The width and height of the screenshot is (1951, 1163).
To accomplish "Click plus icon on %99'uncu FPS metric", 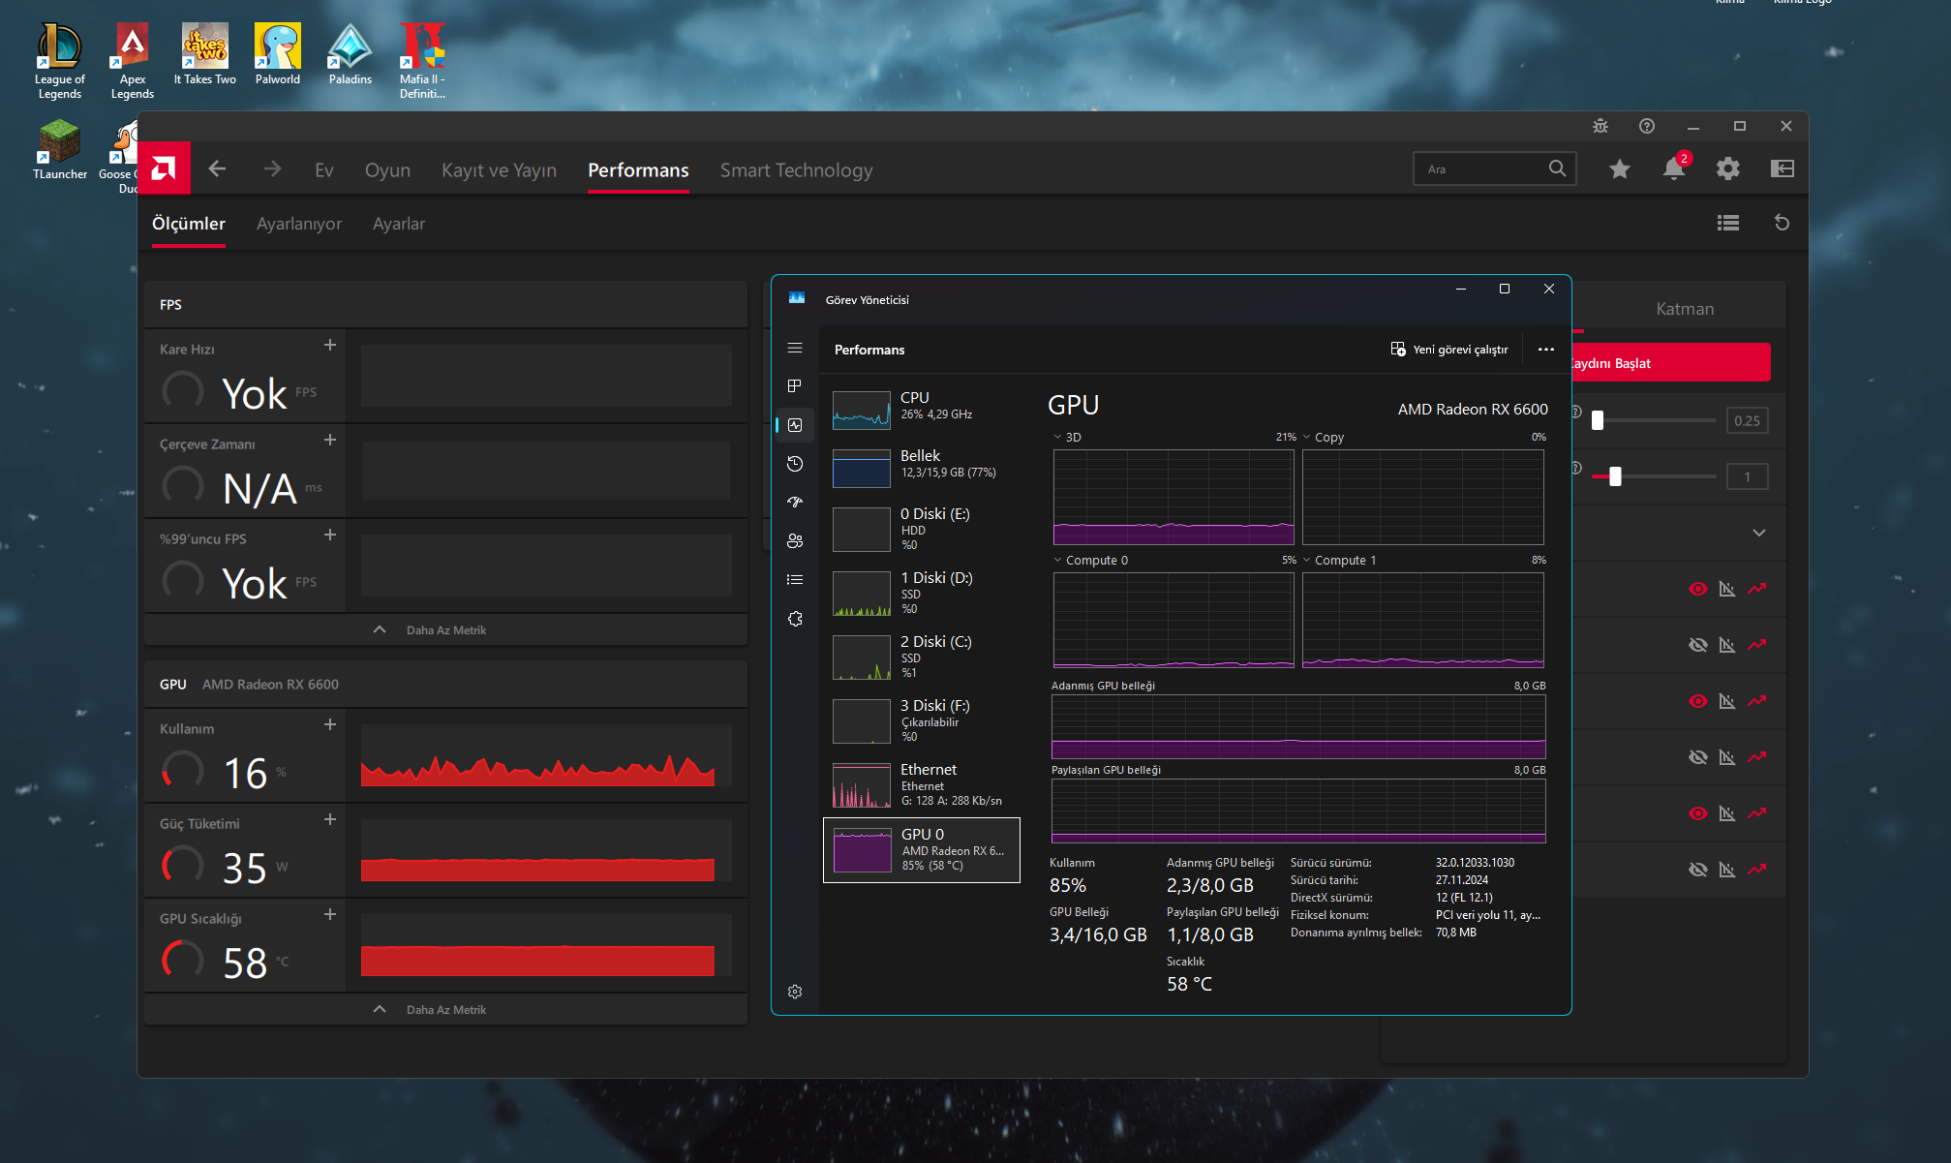I will pos(330,535).
